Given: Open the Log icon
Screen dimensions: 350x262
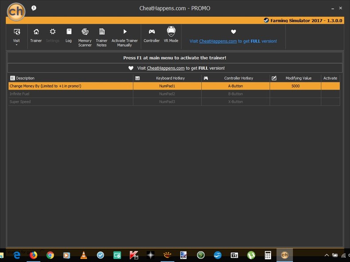Looking at the screenshot, I should click(x=69, y=32).
